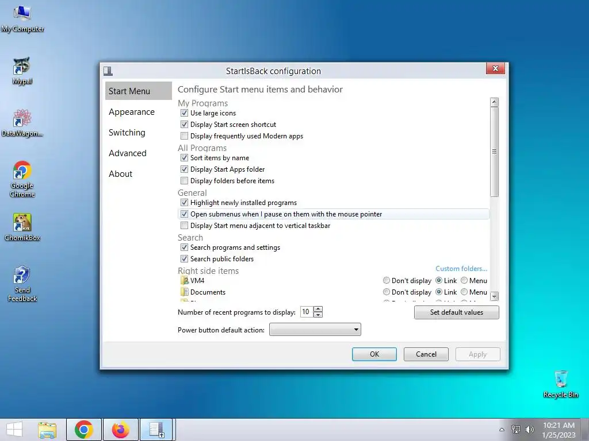Close the StartIsBack configuration window
The width and height of the screenshot is (589, 441).
495,68
